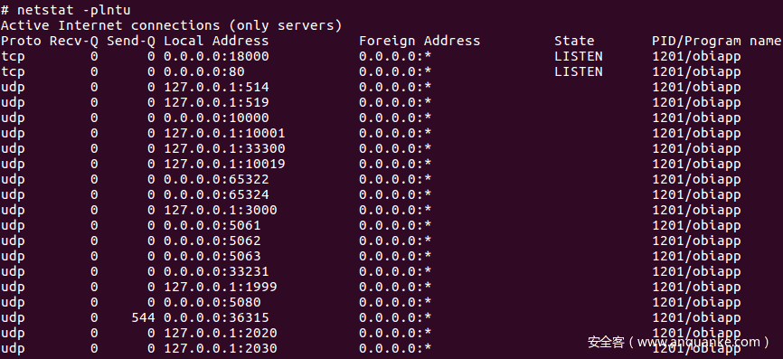This screenshot has width=783, height=359.
Task: Select local address 0.0.0.0:18000
Action: click(216, 56)
